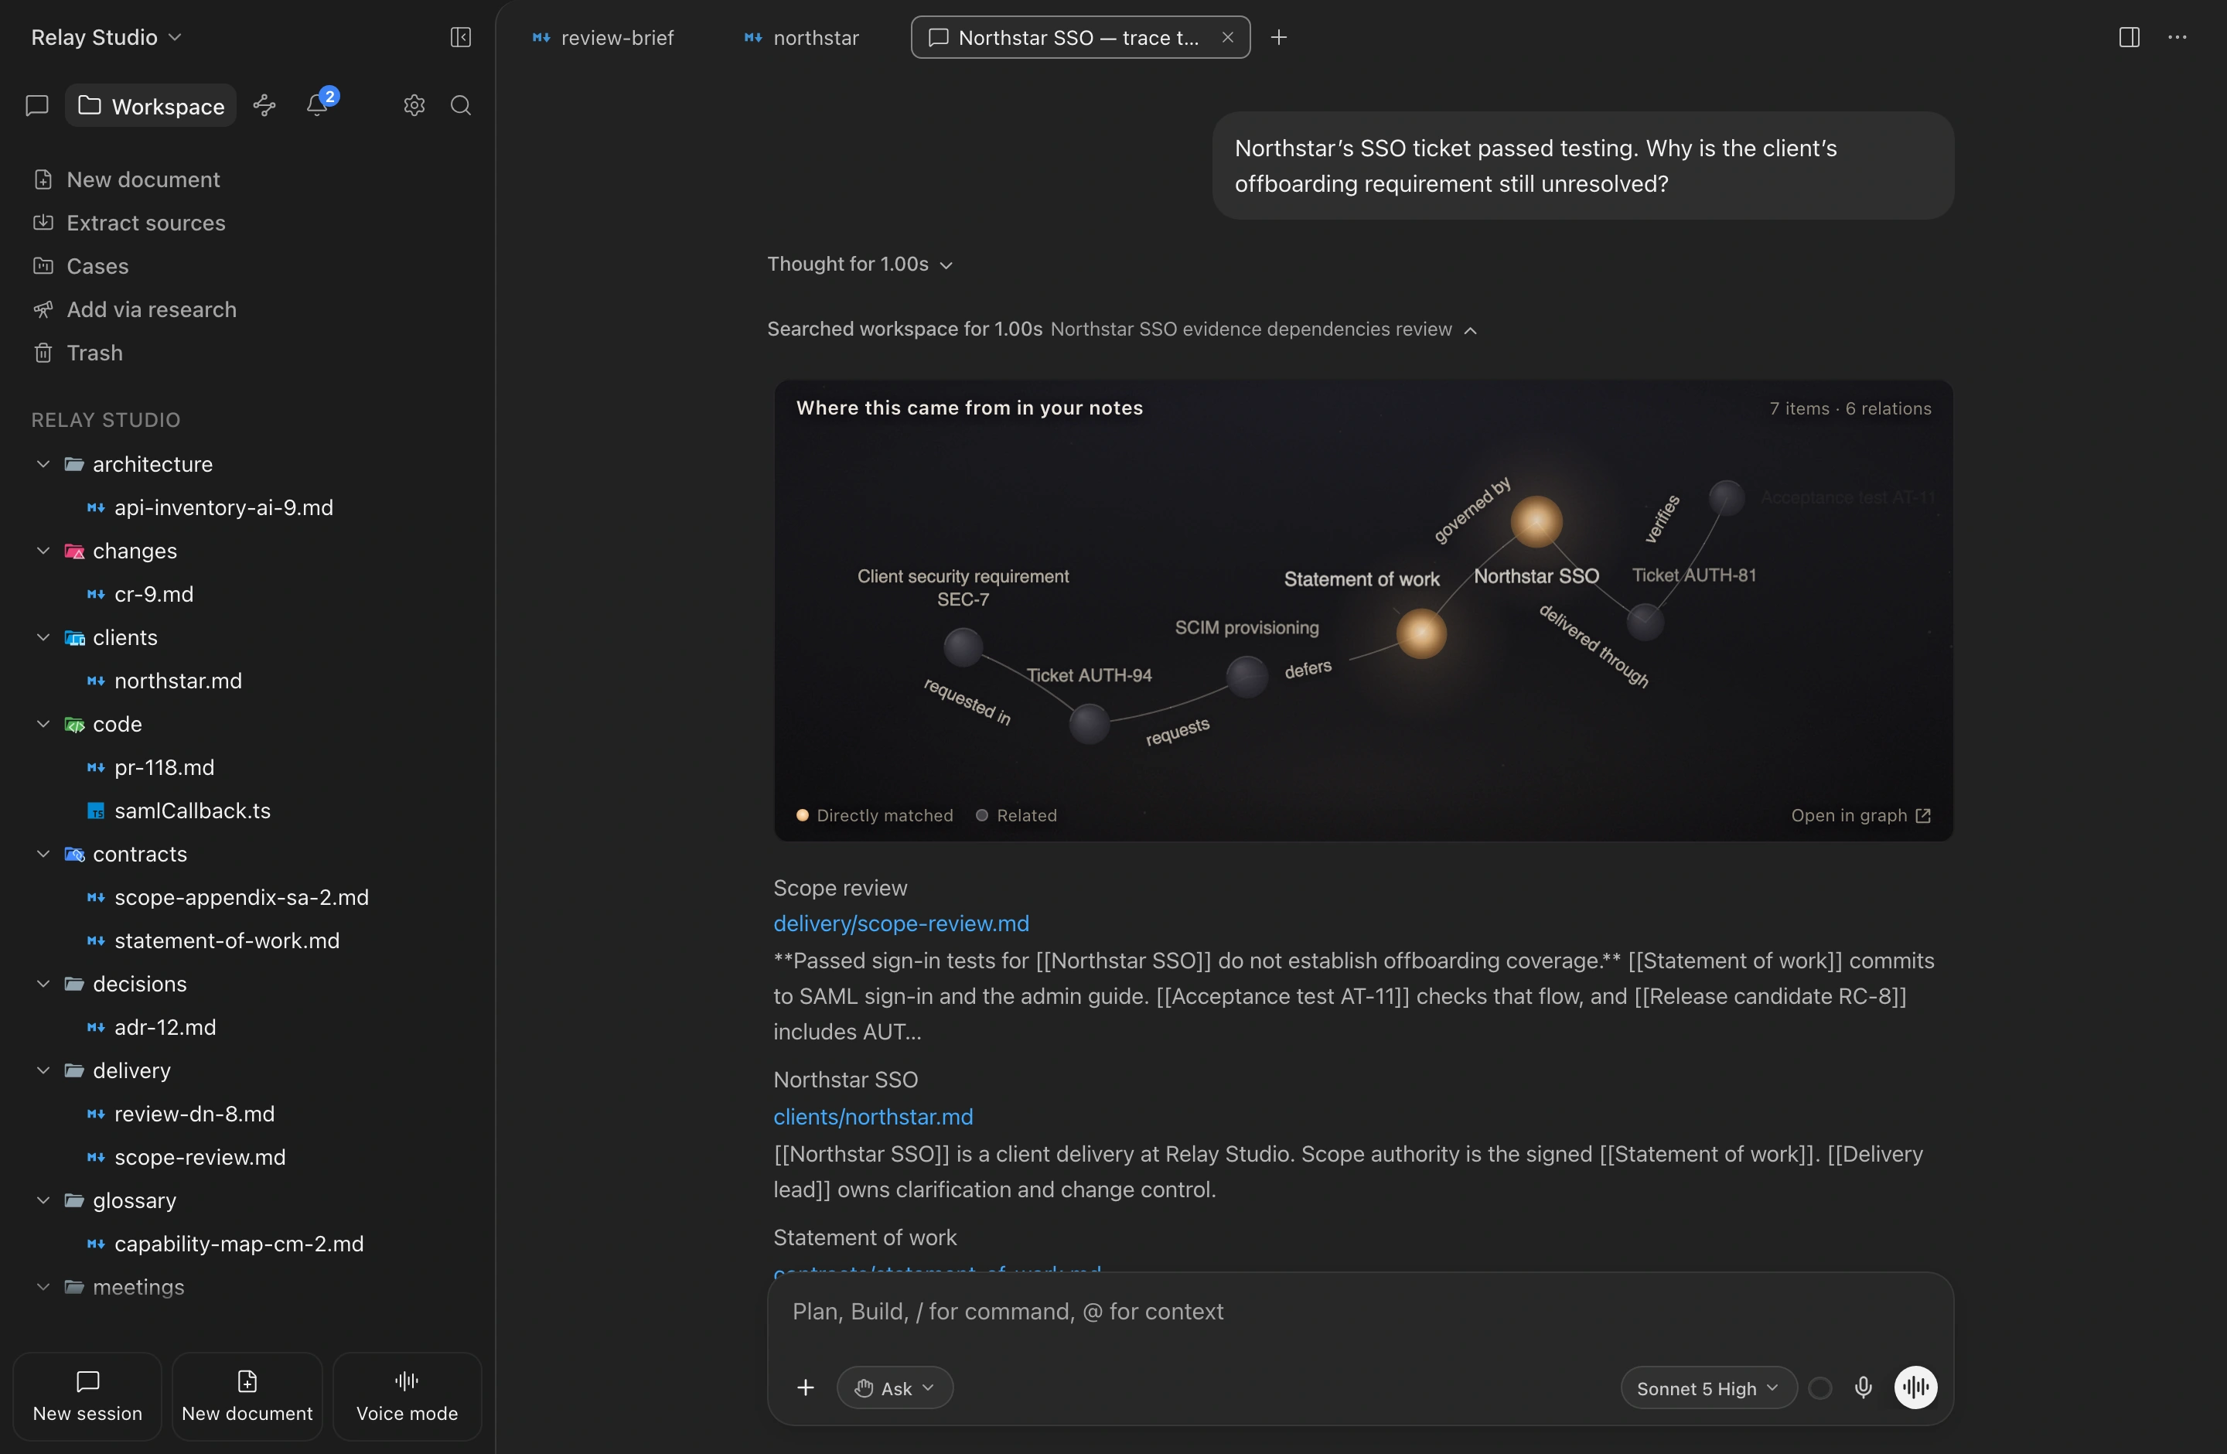Open the more options ellipsis menu
This screenshot has height=1454, width=2227.
coord(2178,37)
